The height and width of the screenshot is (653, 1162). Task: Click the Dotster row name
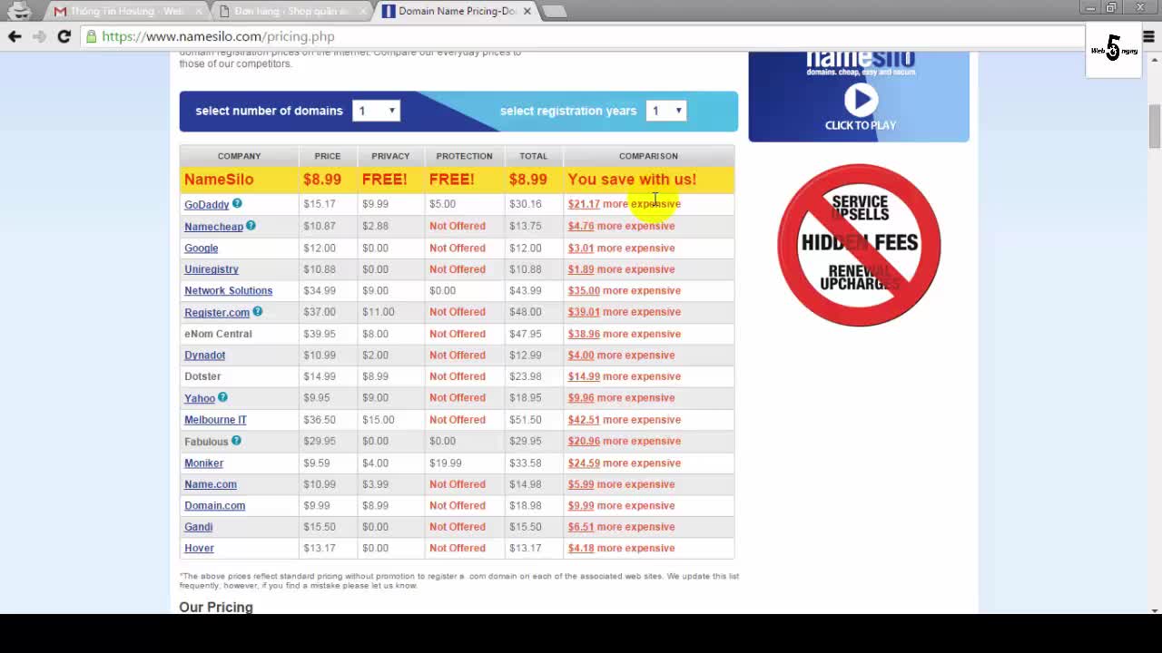click(x=202, y=376)
